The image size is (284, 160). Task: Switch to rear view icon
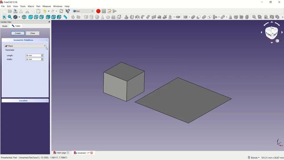pyautogui.click(x=48, y=17)
